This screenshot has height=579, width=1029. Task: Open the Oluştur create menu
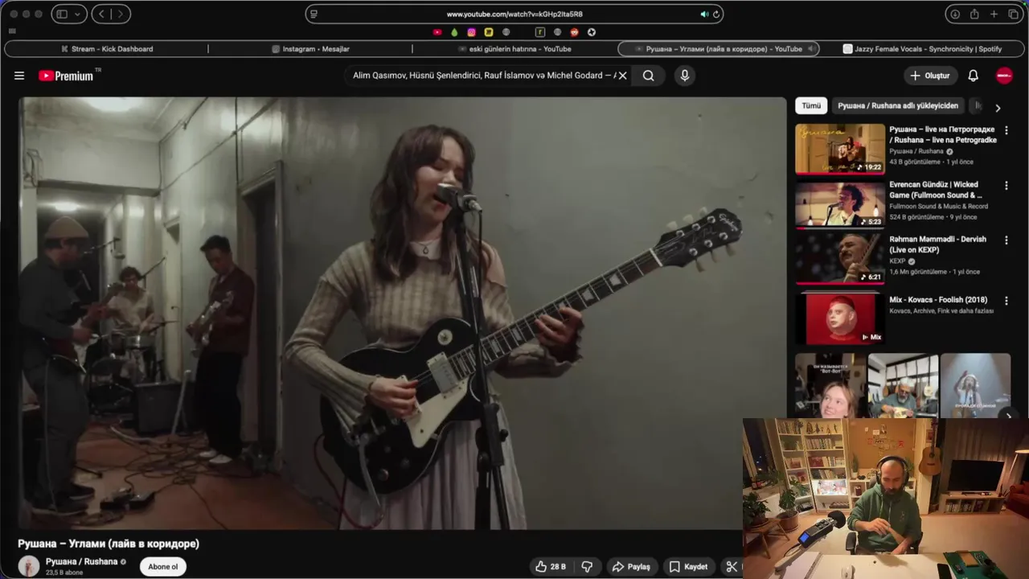[x=930, y=76]
